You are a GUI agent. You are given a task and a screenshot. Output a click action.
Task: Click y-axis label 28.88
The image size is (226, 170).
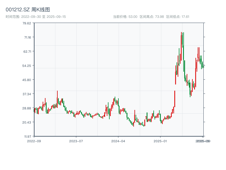point(27,108)
